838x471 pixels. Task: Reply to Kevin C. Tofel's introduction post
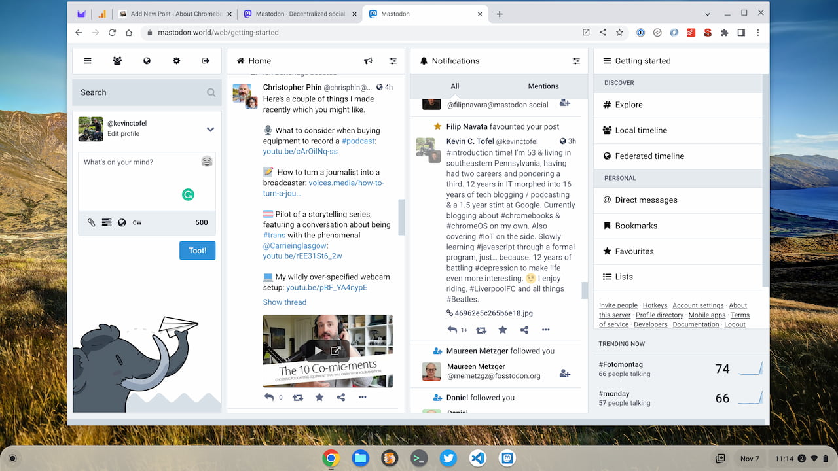click(452, 330)
